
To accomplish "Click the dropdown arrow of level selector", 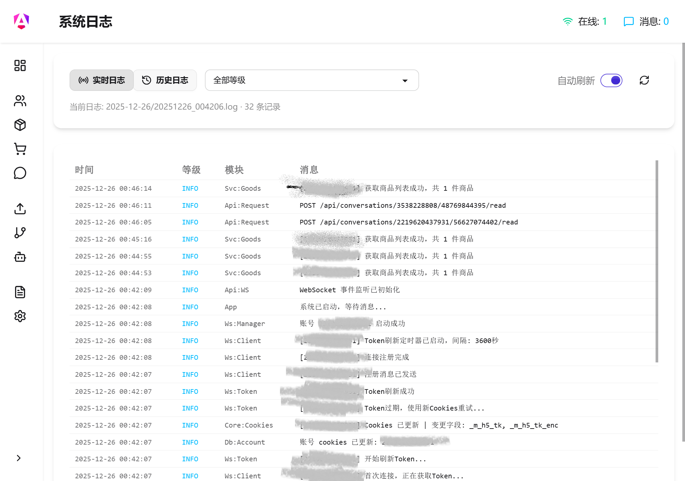I will click(405, 81).
